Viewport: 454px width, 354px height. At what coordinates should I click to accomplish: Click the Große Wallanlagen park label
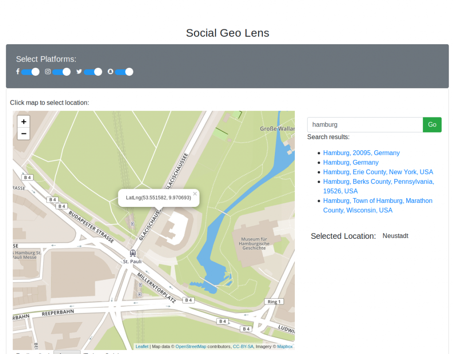pyautogui.click(x=277, y=128)
